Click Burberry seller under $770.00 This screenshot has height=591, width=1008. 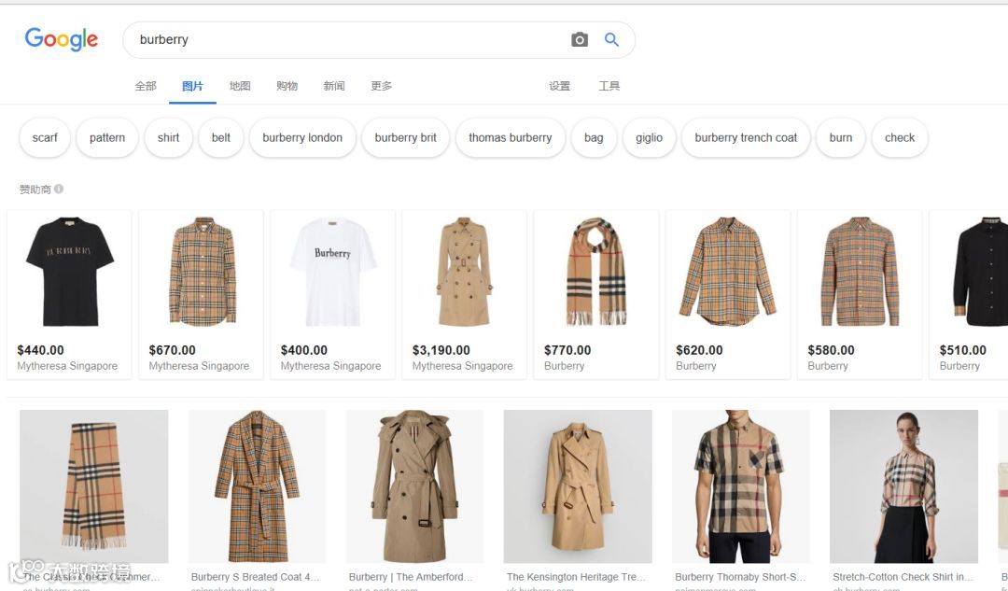(x=564, y=366)
